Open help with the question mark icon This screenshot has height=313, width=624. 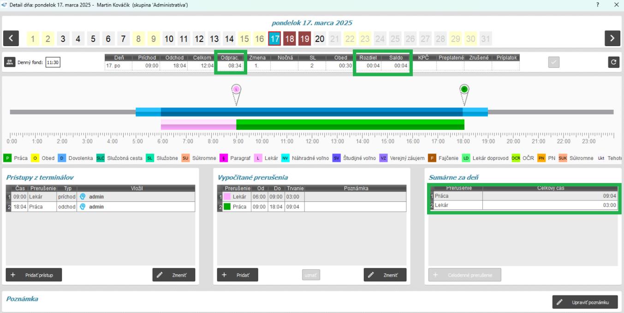[597, 4]
